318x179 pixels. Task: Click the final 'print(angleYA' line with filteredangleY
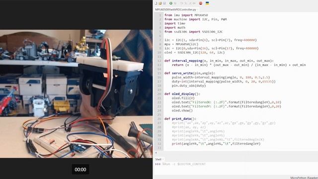click(216, 144)
